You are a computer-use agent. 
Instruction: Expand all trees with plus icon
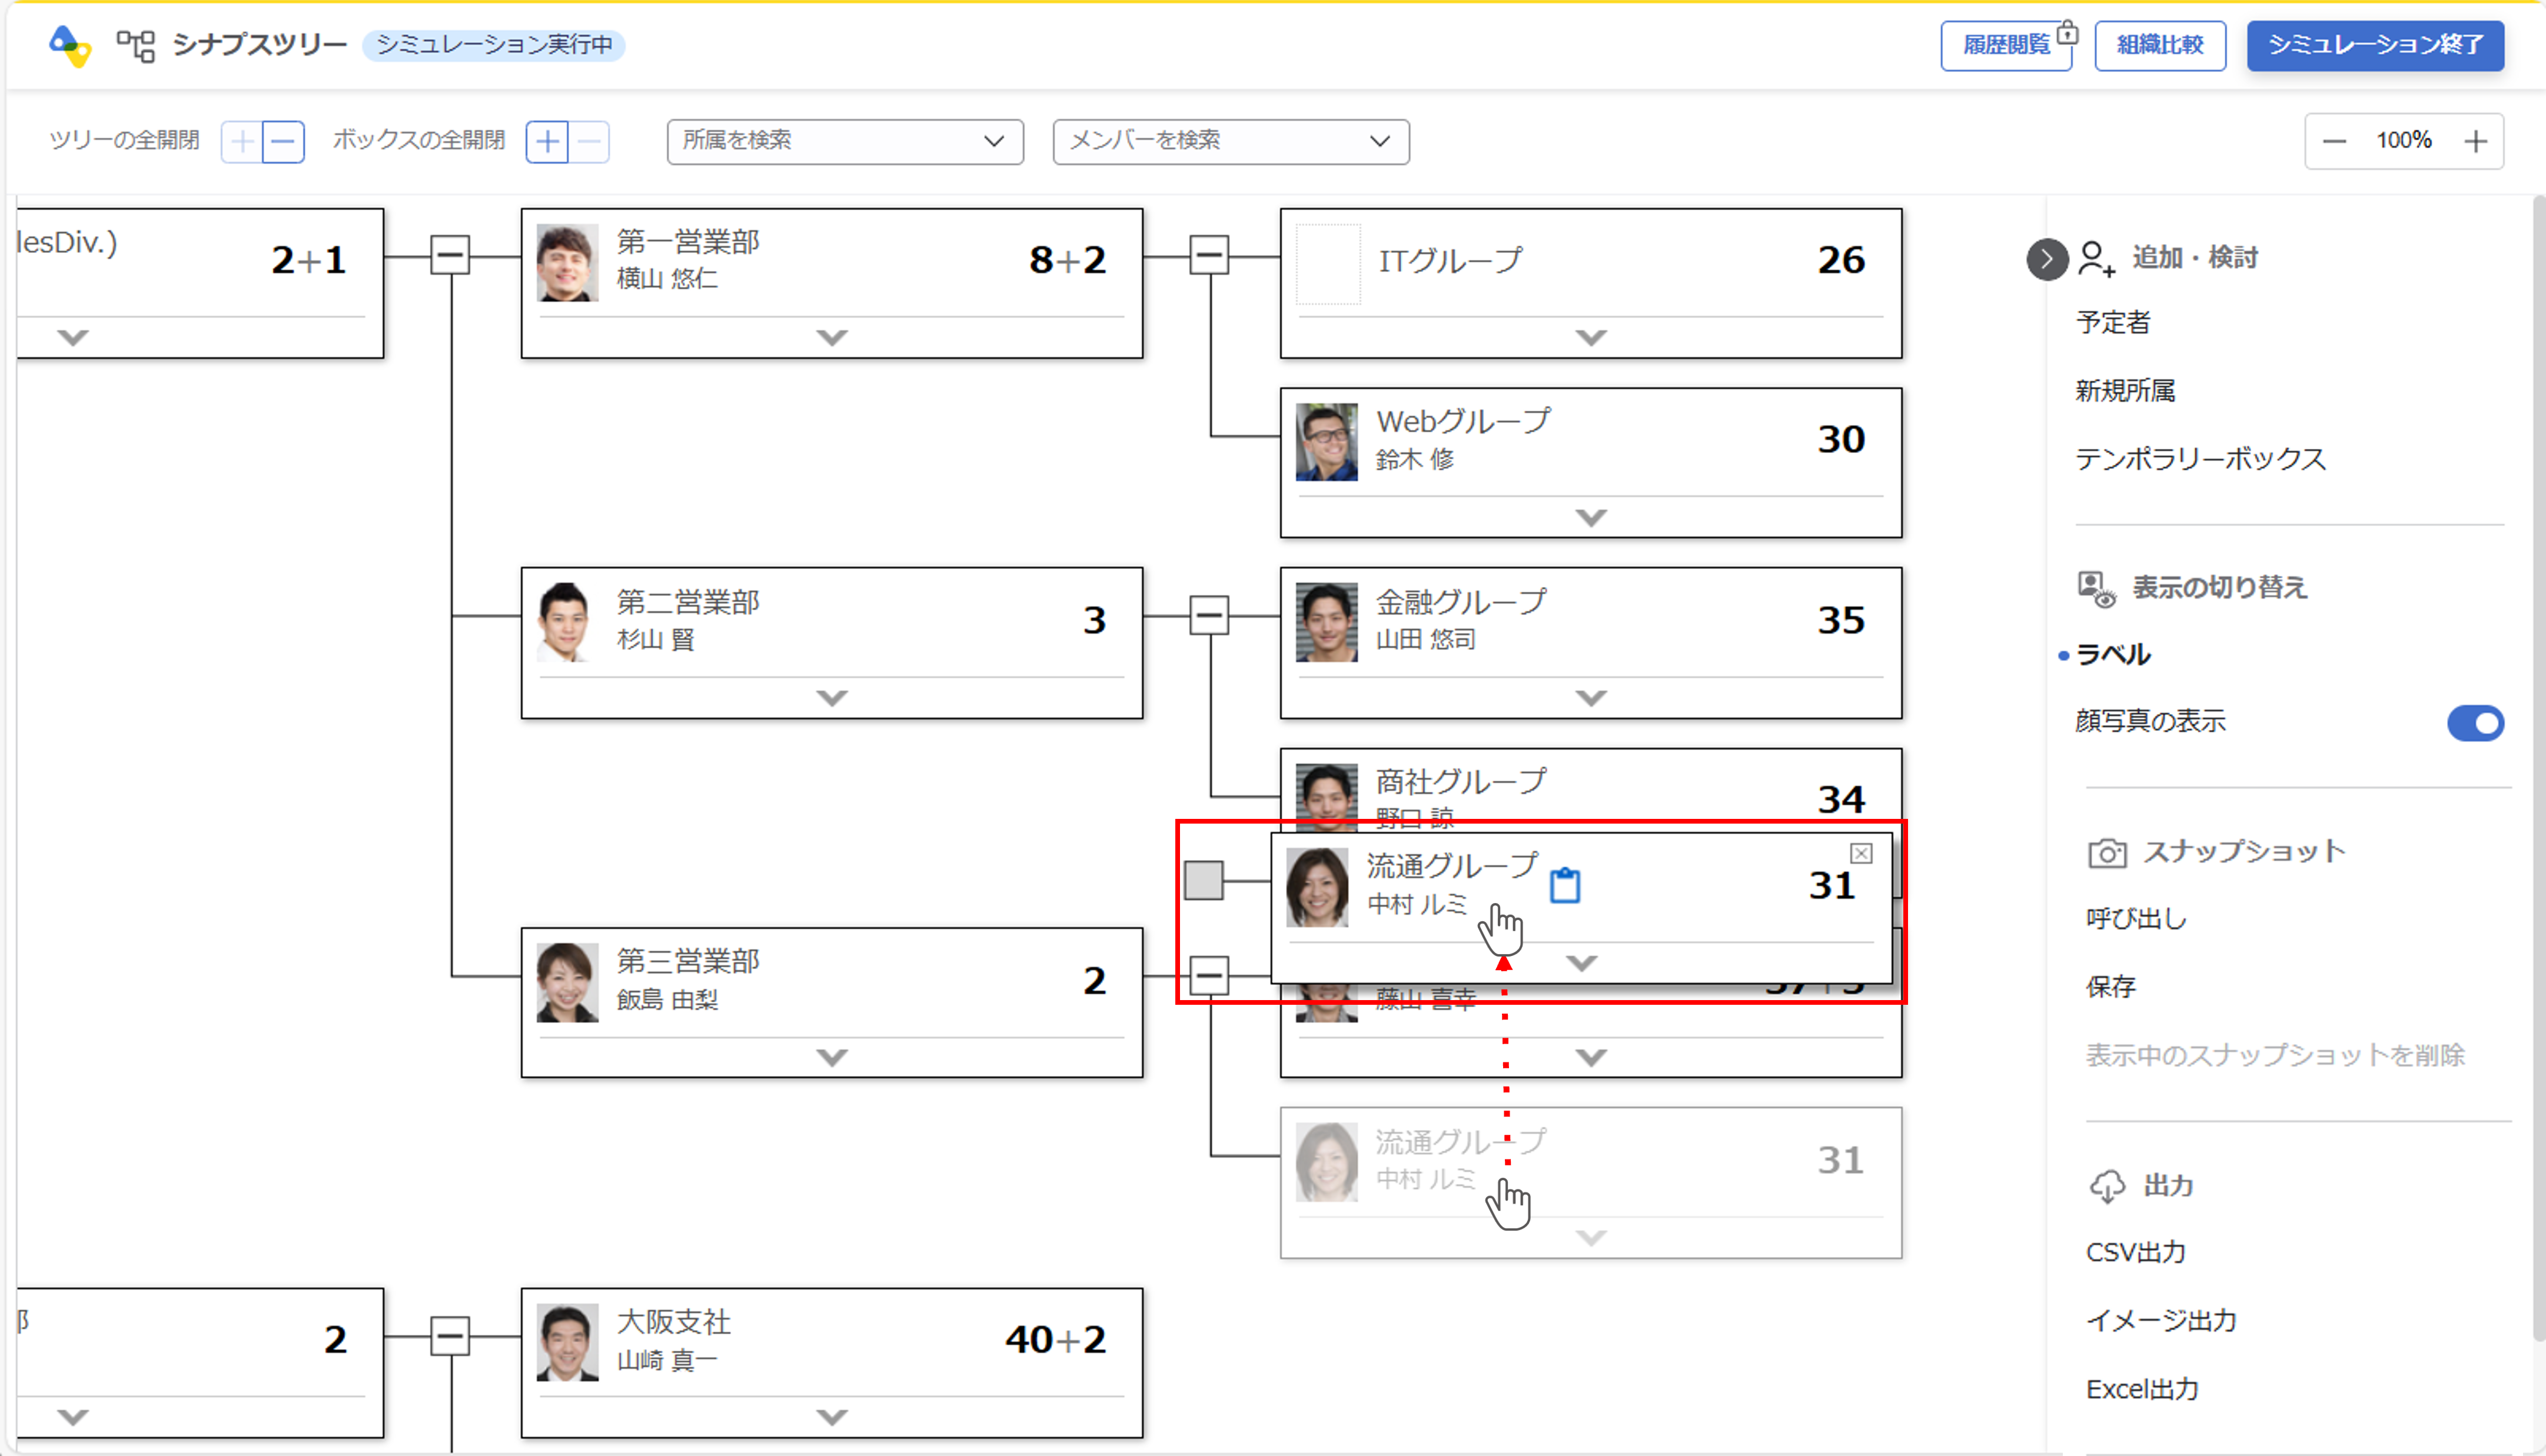pyautogui.click(x=242, y=142)
